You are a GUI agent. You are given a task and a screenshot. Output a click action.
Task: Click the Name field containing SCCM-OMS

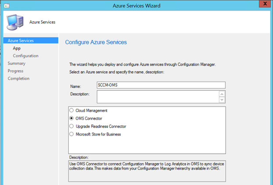161,85
